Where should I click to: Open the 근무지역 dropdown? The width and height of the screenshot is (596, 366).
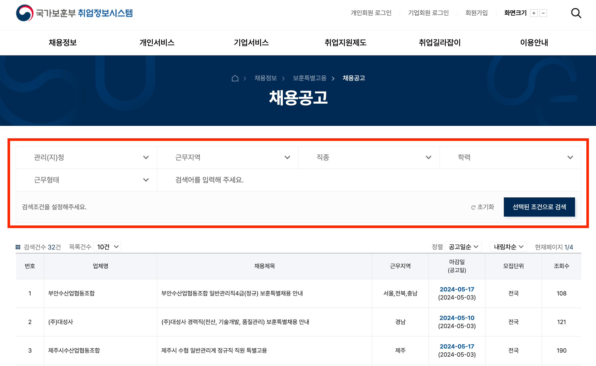pos(228,157)
